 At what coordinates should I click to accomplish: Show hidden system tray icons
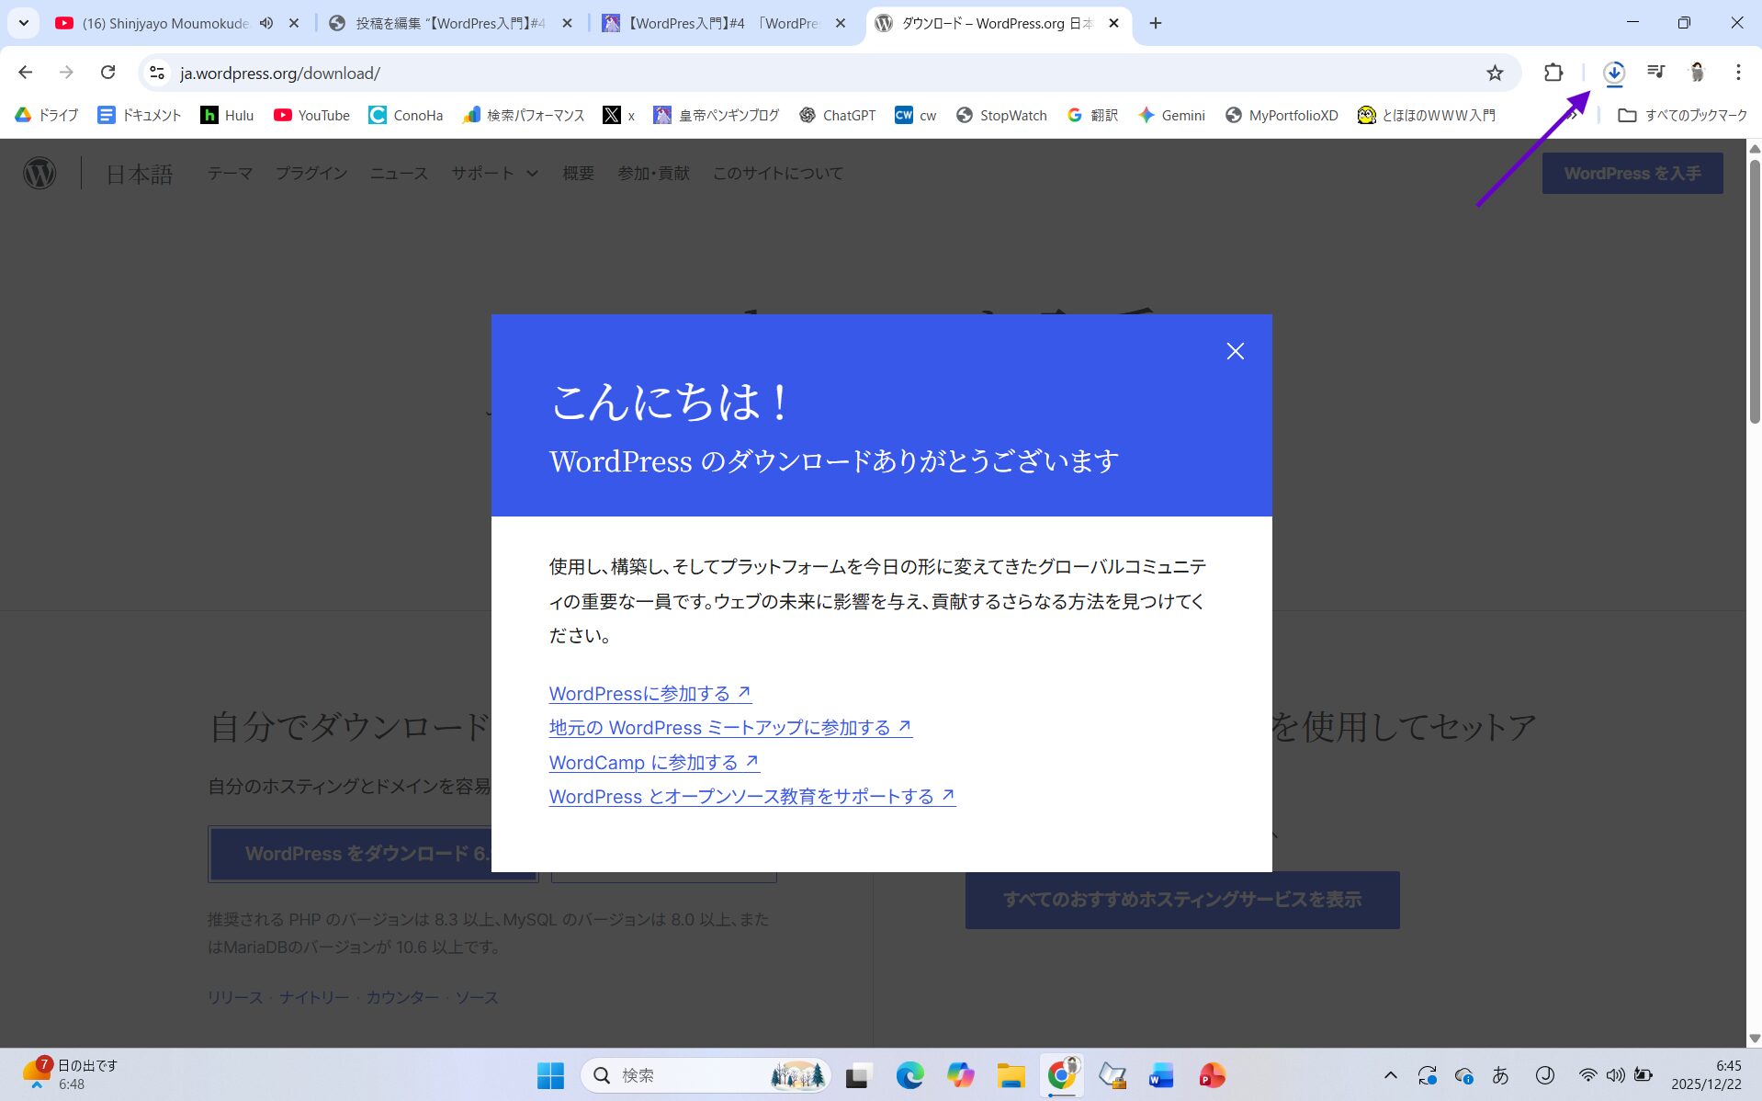pos(1390,1075)
